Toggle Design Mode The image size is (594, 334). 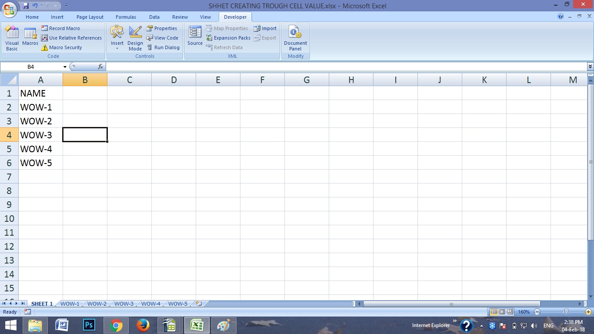click(x=135, y=37)
